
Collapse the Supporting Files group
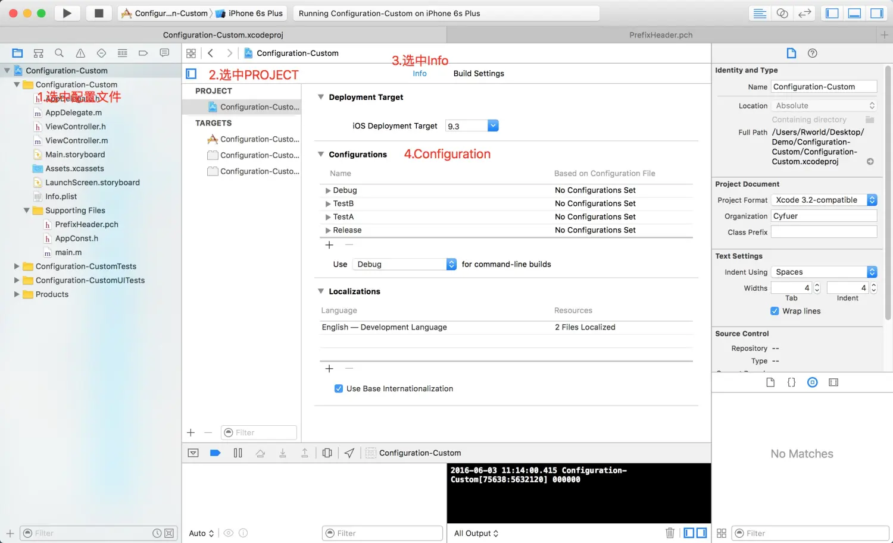pyautogui.click(x=26, y=211)
